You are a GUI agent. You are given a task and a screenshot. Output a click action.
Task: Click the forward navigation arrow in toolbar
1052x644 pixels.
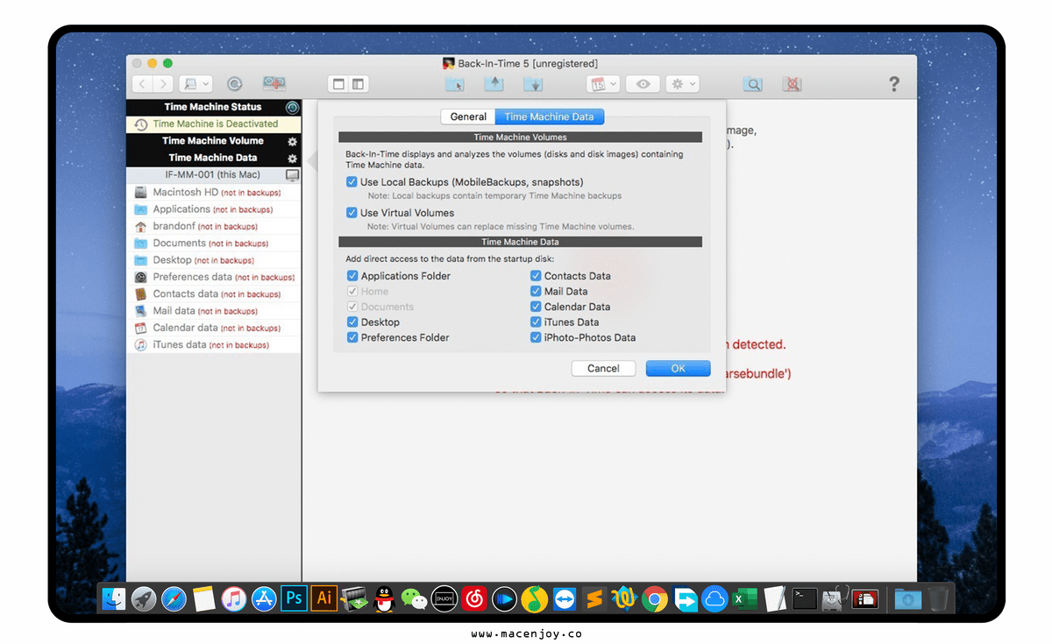[163, 84]
